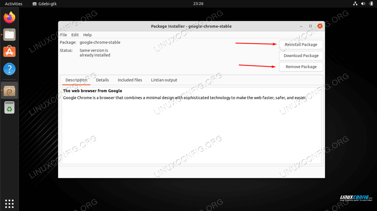Select the Gdebi package installer dock icon
377x211 pixels.
click(x=9, y=91)
